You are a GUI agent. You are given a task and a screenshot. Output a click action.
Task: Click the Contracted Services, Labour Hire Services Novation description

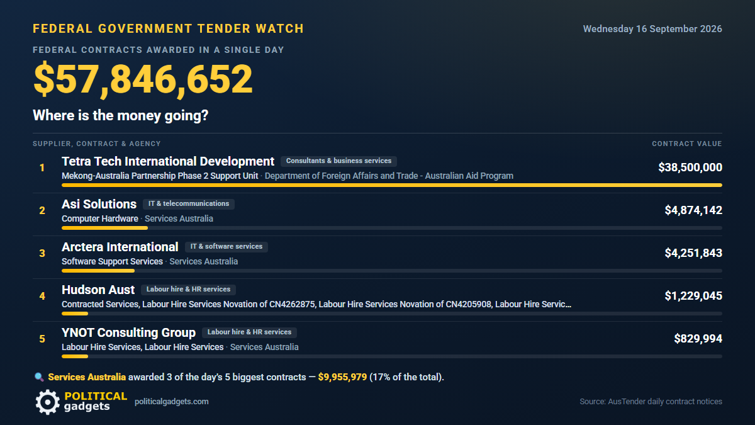[x=316, y=305]
